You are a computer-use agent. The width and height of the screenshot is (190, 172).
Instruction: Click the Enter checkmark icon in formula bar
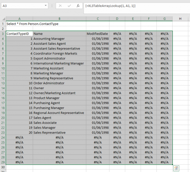point(69,6)
